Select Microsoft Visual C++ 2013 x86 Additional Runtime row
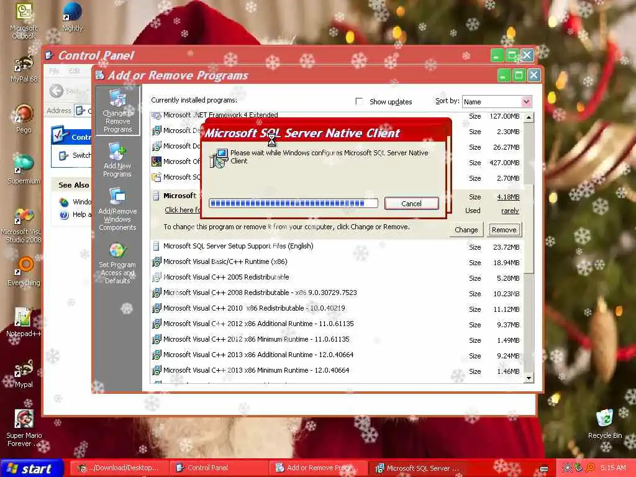 (337, 355)
